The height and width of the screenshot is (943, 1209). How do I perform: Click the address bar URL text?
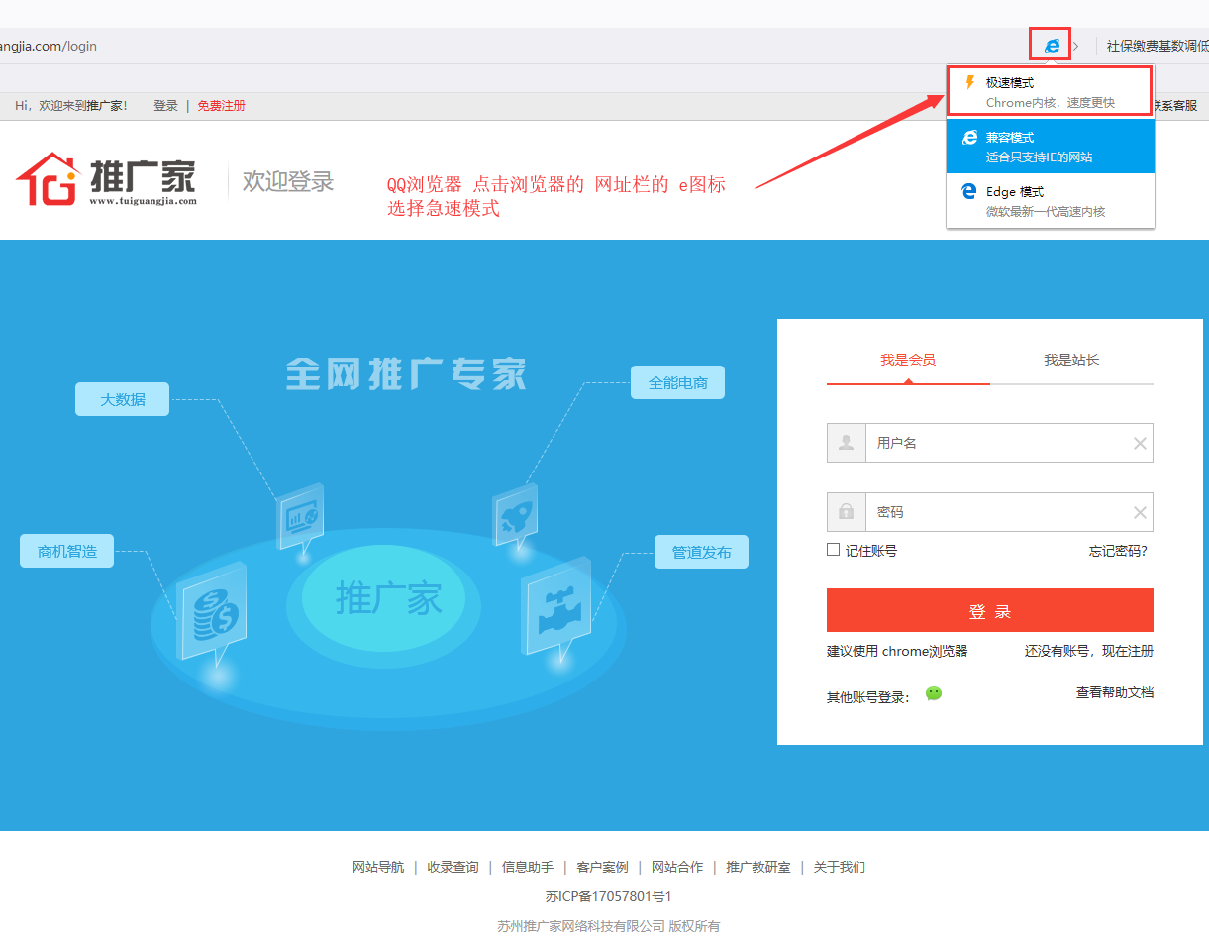pos(49,46)
